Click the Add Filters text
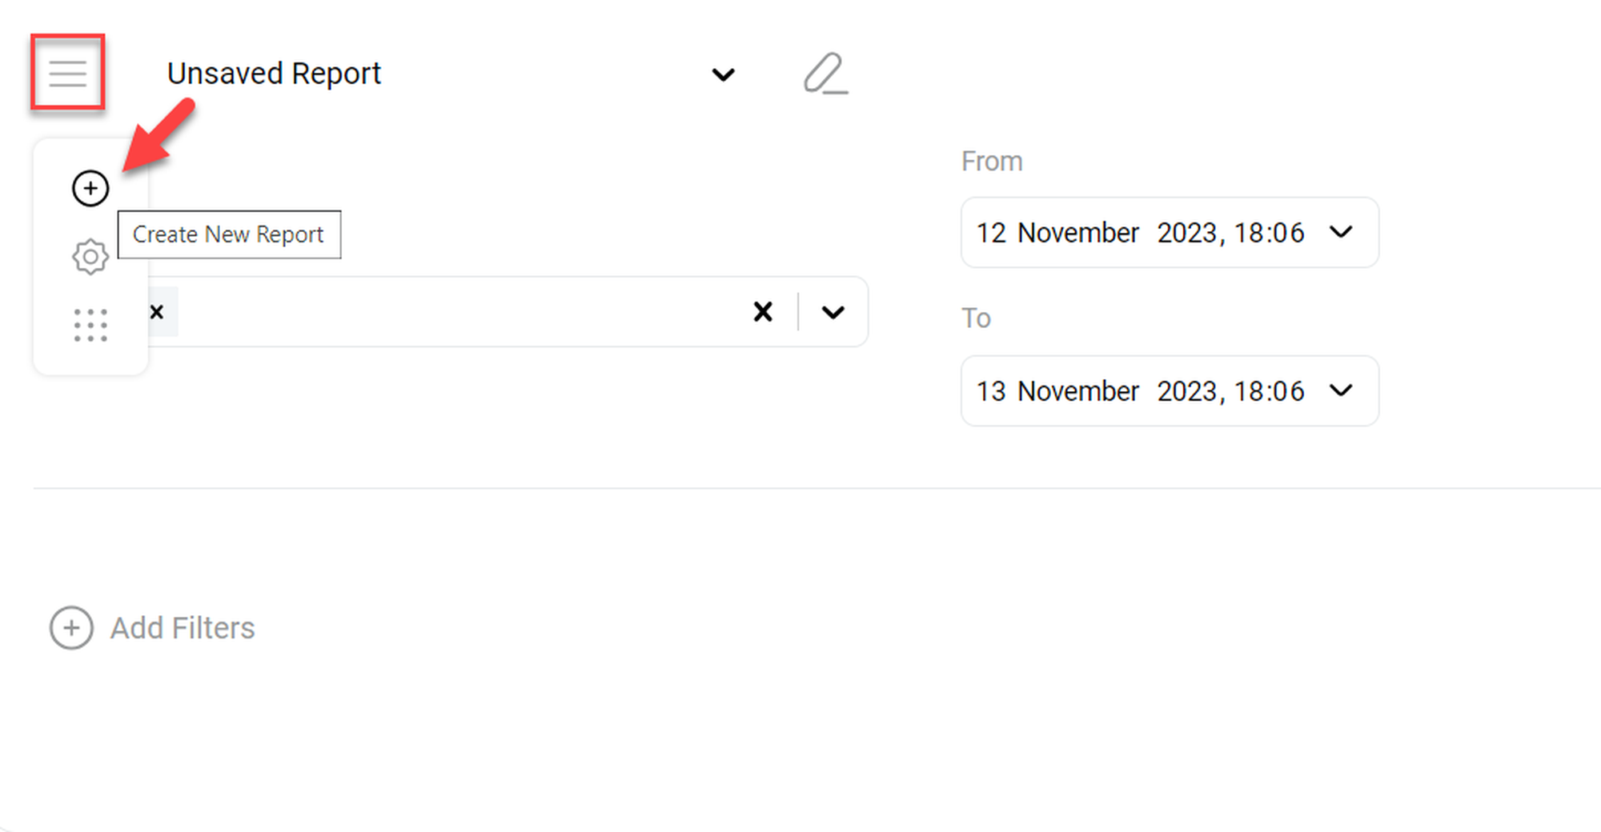Image resolution: width=1601 pixels, height=832 pixels. click(183, 628)
